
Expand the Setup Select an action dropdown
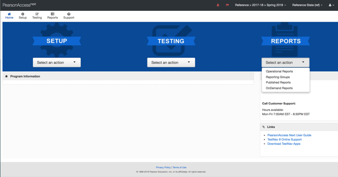point(56,62)
